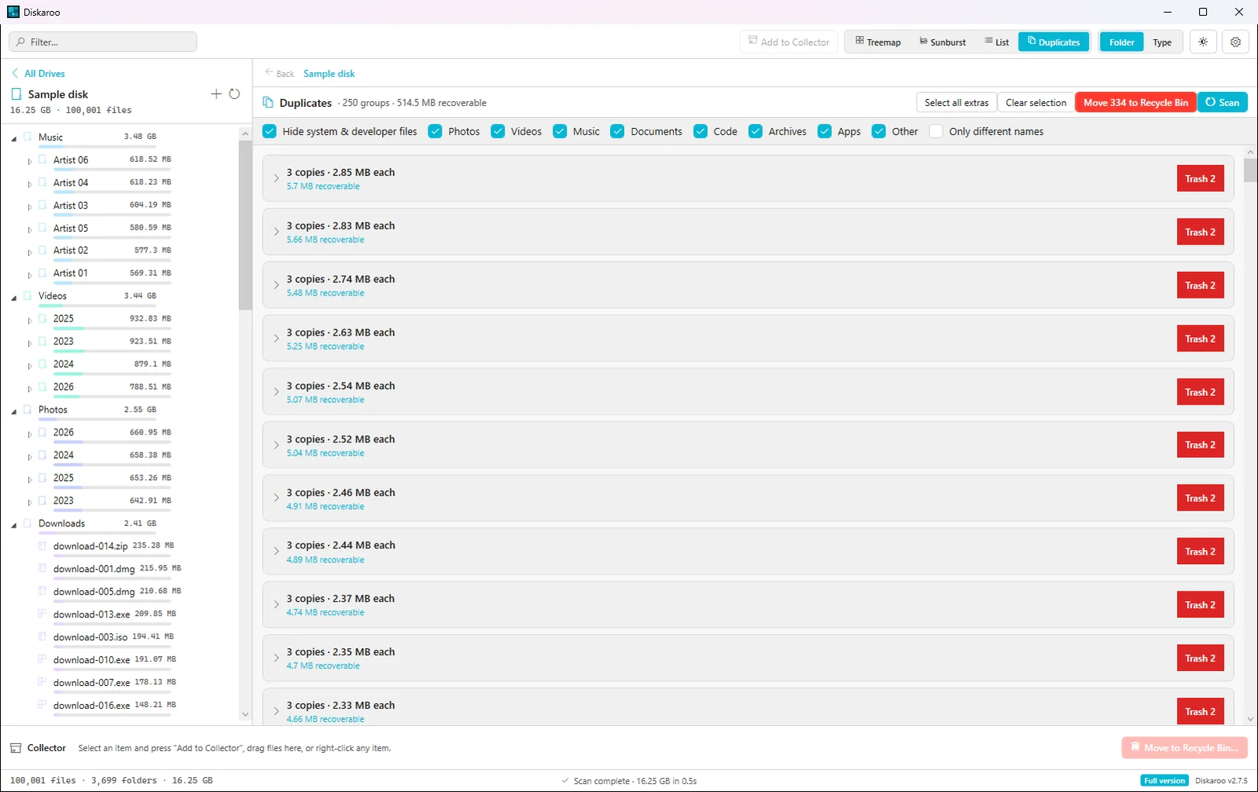
Task: Click Select all extras button
Action: pyautogui.click(x=956, y=102)
